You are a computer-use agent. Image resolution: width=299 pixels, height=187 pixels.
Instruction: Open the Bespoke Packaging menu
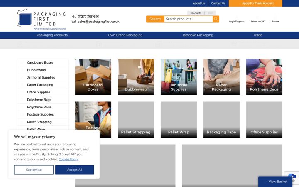tap(198, 35)
